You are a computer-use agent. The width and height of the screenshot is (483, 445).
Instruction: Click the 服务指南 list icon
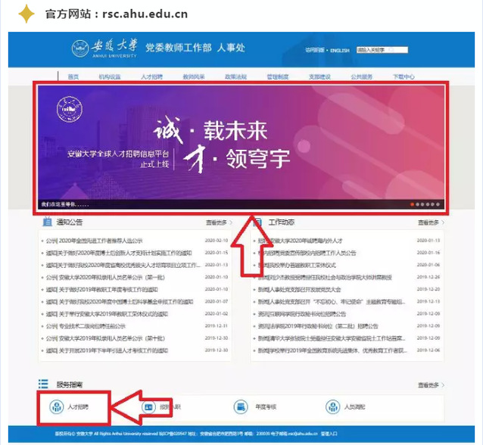43,384
